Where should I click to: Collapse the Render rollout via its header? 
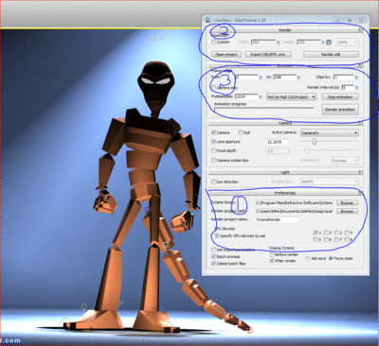point(285,30)
